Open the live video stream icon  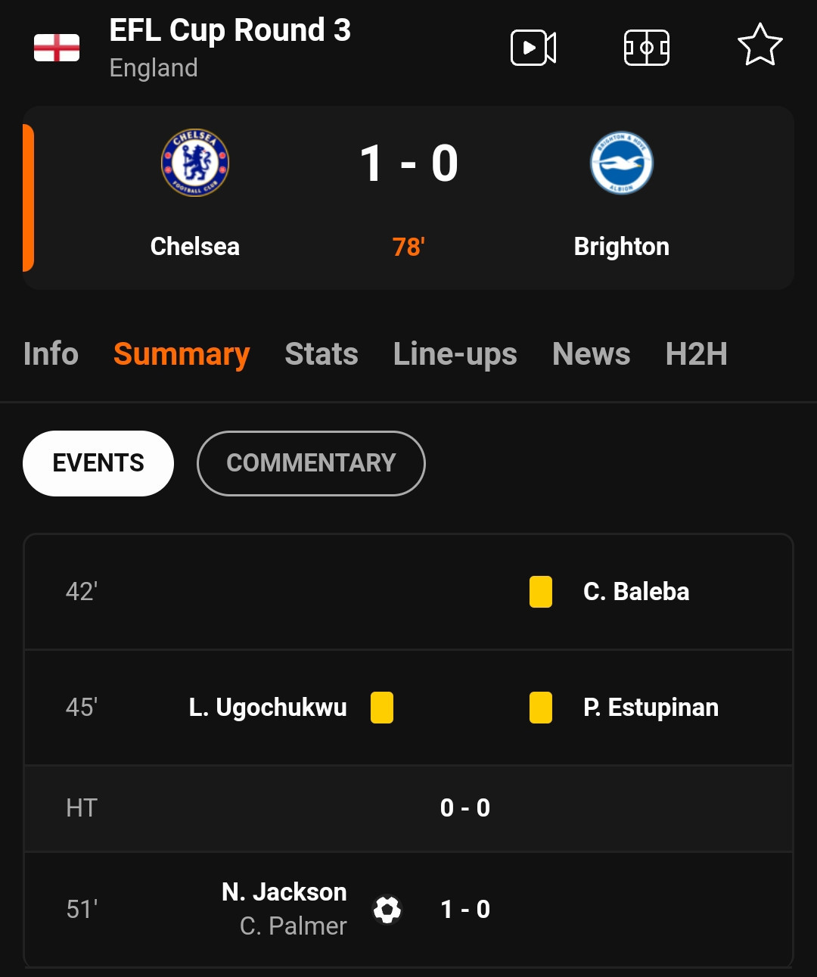[533, 48]
